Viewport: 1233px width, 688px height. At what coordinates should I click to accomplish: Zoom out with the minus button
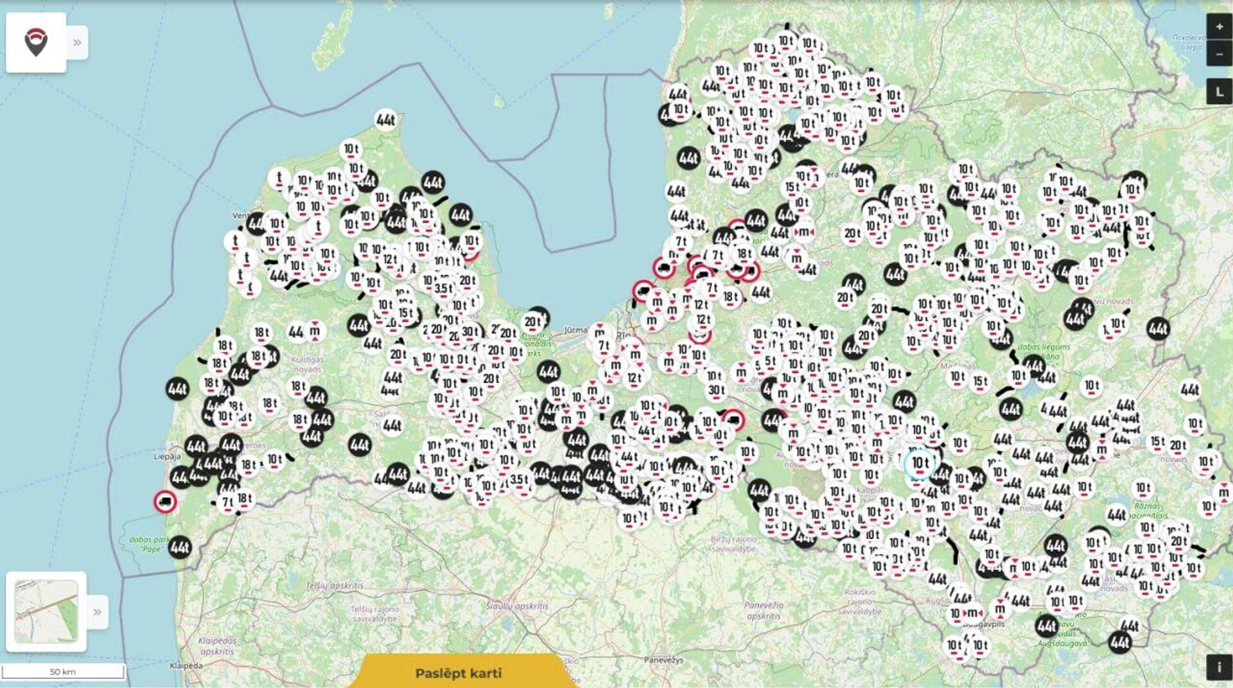[x=1219, y=54]
